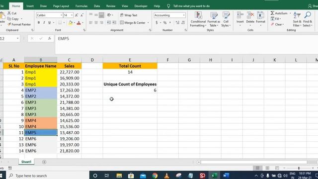The image size is (318, 179).
Task: Click the Copy icon in Clipboard
Action: pos(9,19)
